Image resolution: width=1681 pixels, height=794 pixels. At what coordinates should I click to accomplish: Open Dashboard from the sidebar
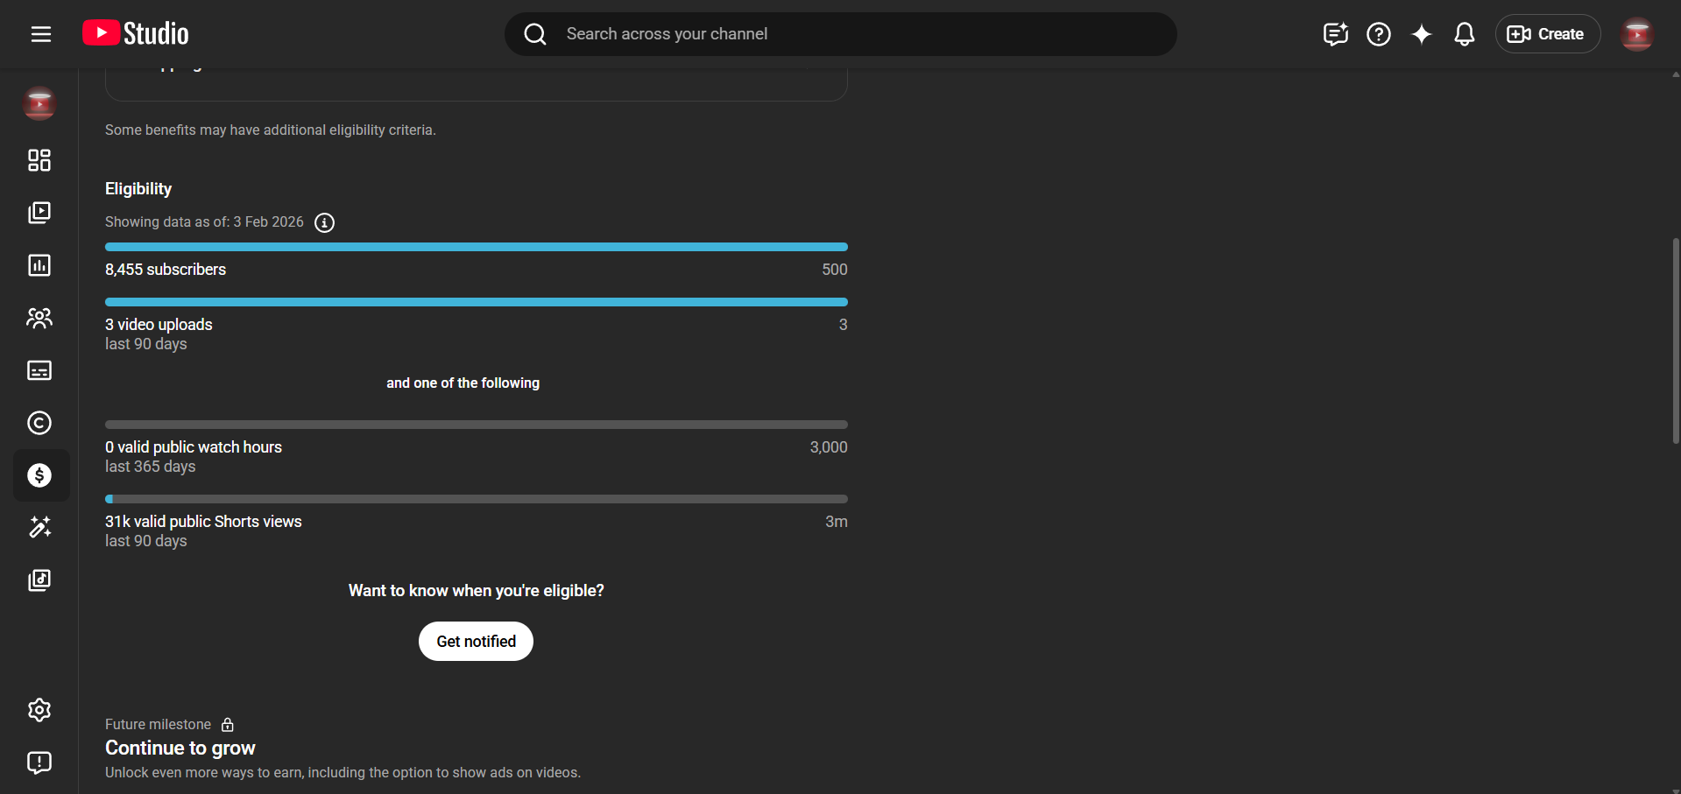39,160
